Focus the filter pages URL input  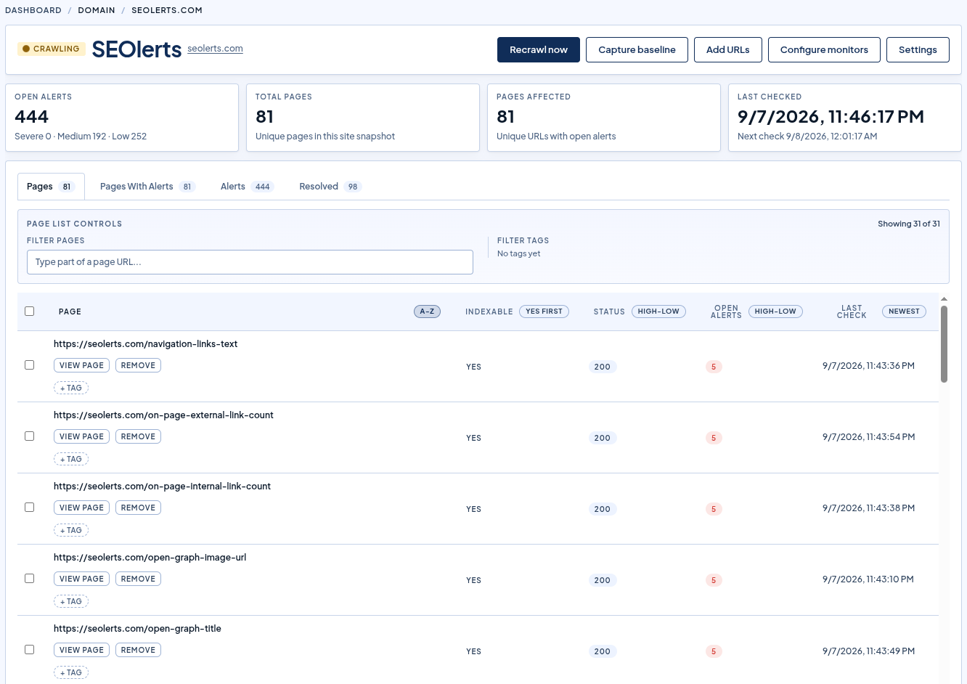[x=250, y=262]
